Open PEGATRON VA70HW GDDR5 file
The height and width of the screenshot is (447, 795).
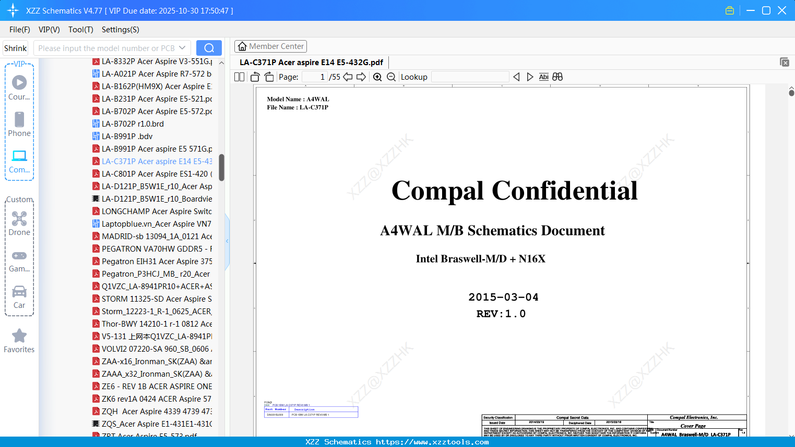point(152,249)
